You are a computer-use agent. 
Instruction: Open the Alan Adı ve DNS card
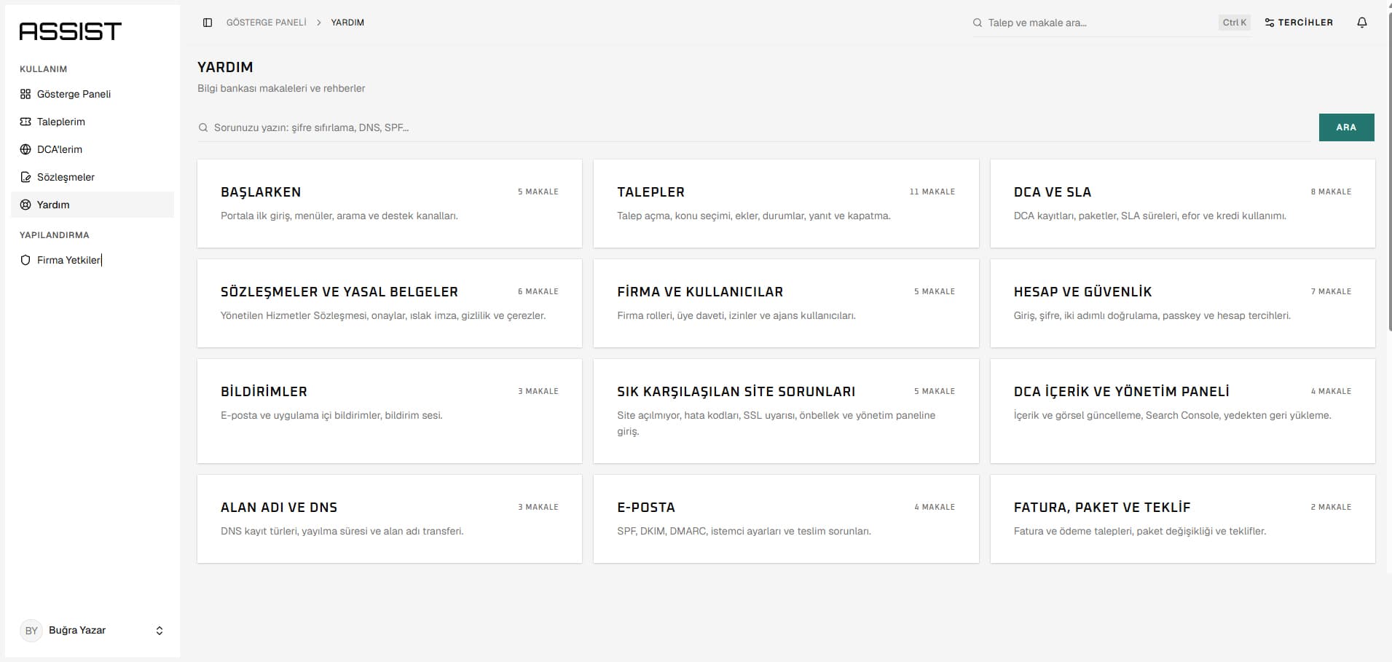[x=390, y=519]
